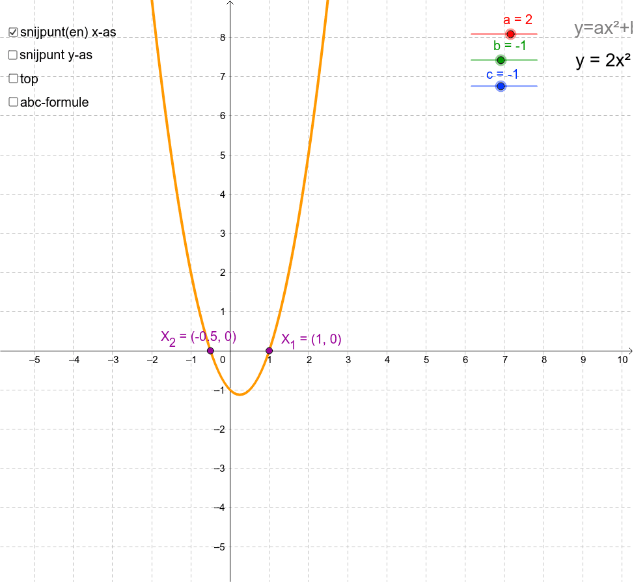Click the parabola's lowest point
This screenshot has width=634, height=583.
click(240, 394)
